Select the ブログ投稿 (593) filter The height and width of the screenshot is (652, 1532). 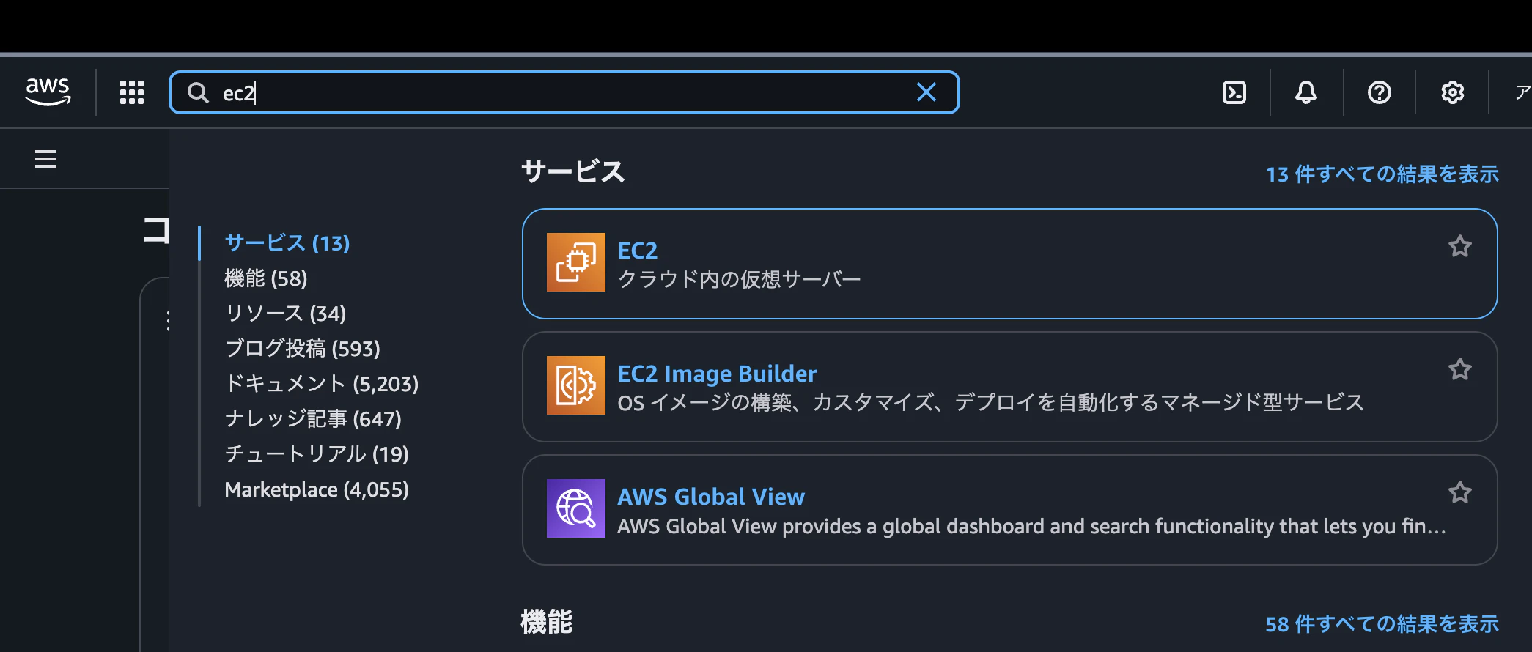303,349
